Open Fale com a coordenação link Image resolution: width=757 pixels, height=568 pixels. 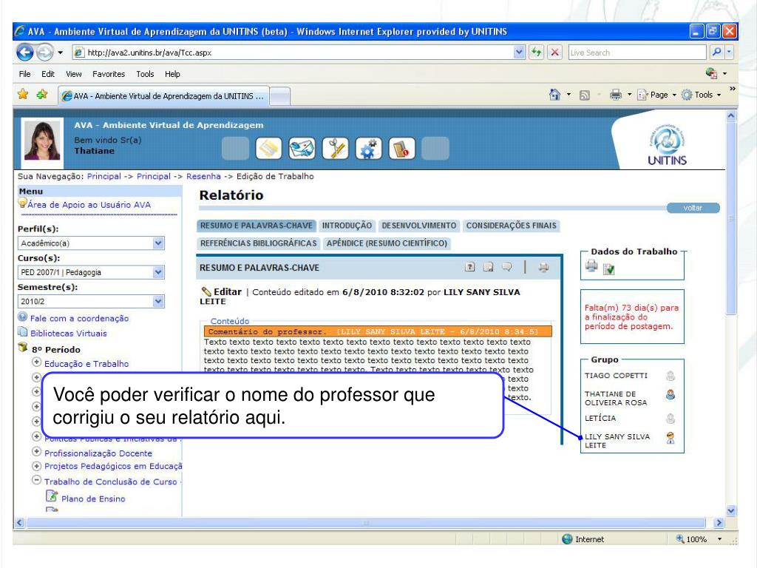coord(79,318)
